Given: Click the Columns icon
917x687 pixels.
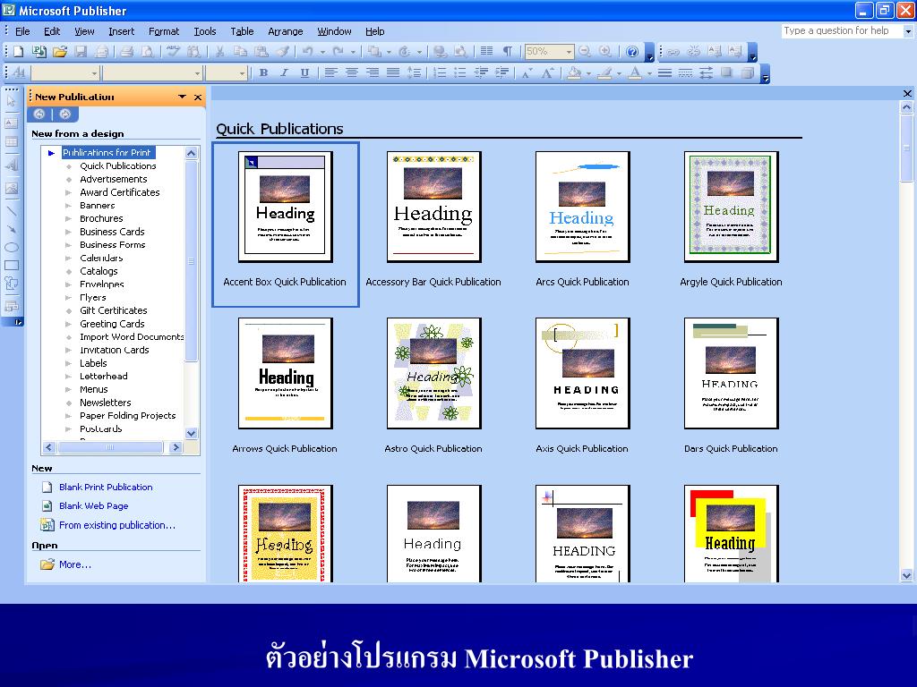Looking at the screenshot, I should [x=486, y=51].
